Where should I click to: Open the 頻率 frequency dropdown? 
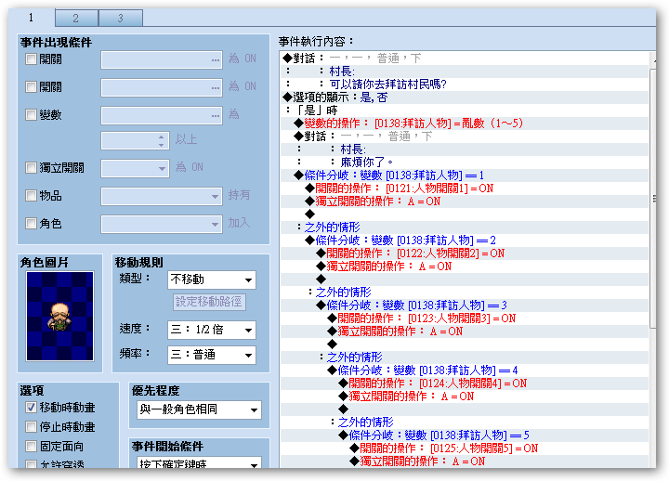coord(212,356)
